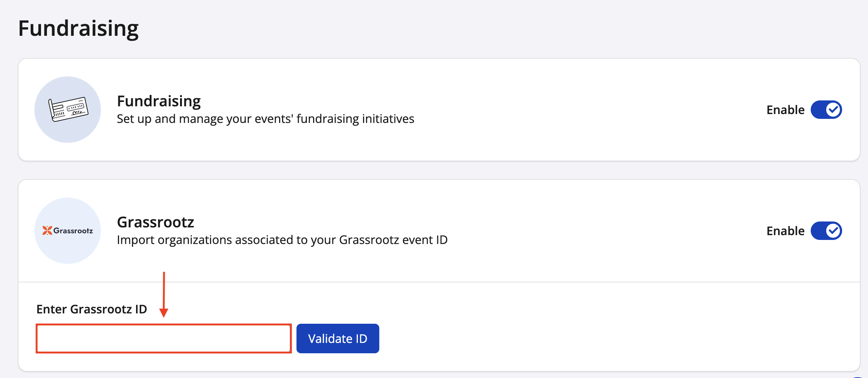Image resolution: width=868 pixels, height=378 pixels.
Task: Click the Grassrootz wordmark text in logo
Action: point(73,231)
